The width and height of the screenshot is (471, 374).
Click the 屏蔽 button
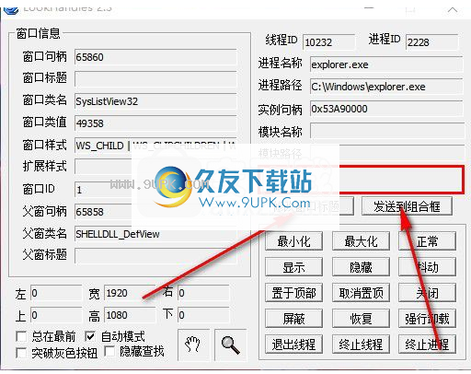tap(293, 319)
